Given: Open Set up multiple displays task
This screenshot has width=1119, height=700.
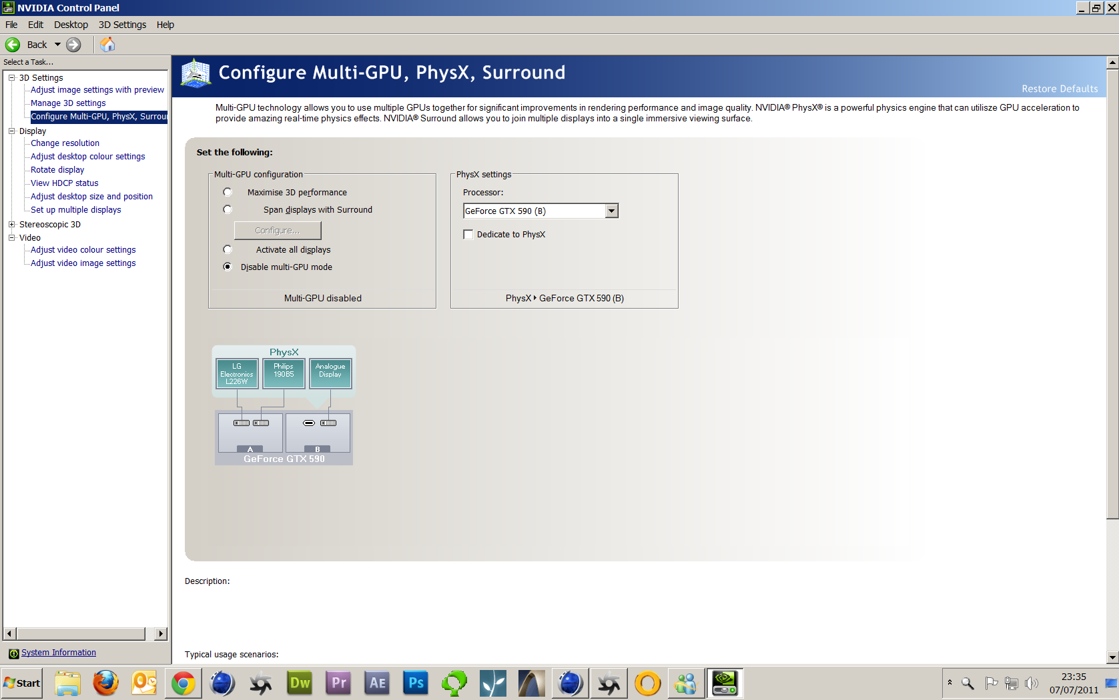Looking at the screenshot, I should coord(76,210).
